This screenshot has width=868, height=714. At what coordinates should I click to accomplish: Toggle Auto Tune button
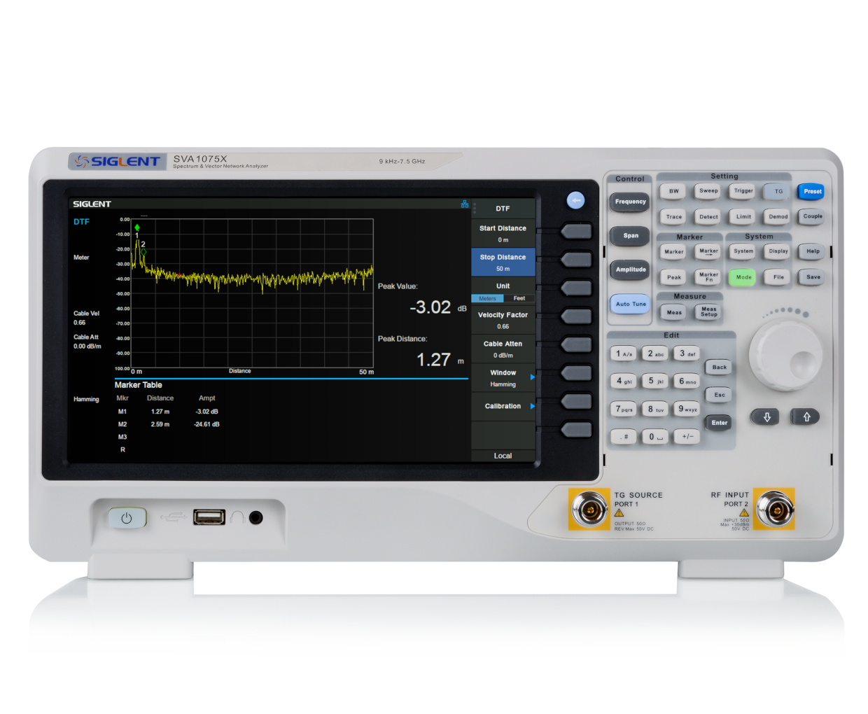tap(631, 304)
